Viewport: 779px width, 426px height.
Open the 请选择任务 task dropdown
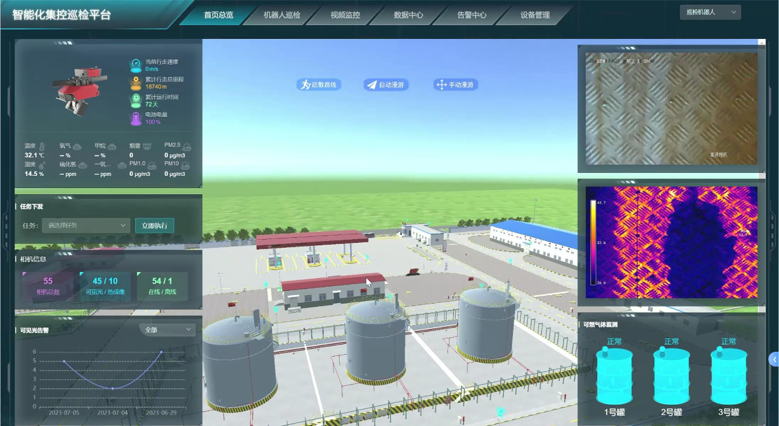[85, 226]
